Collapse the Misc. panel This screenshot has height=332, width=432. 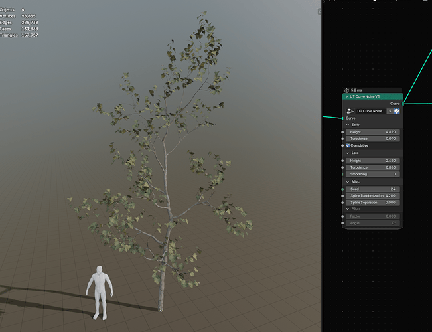click(x=348, y=182)
